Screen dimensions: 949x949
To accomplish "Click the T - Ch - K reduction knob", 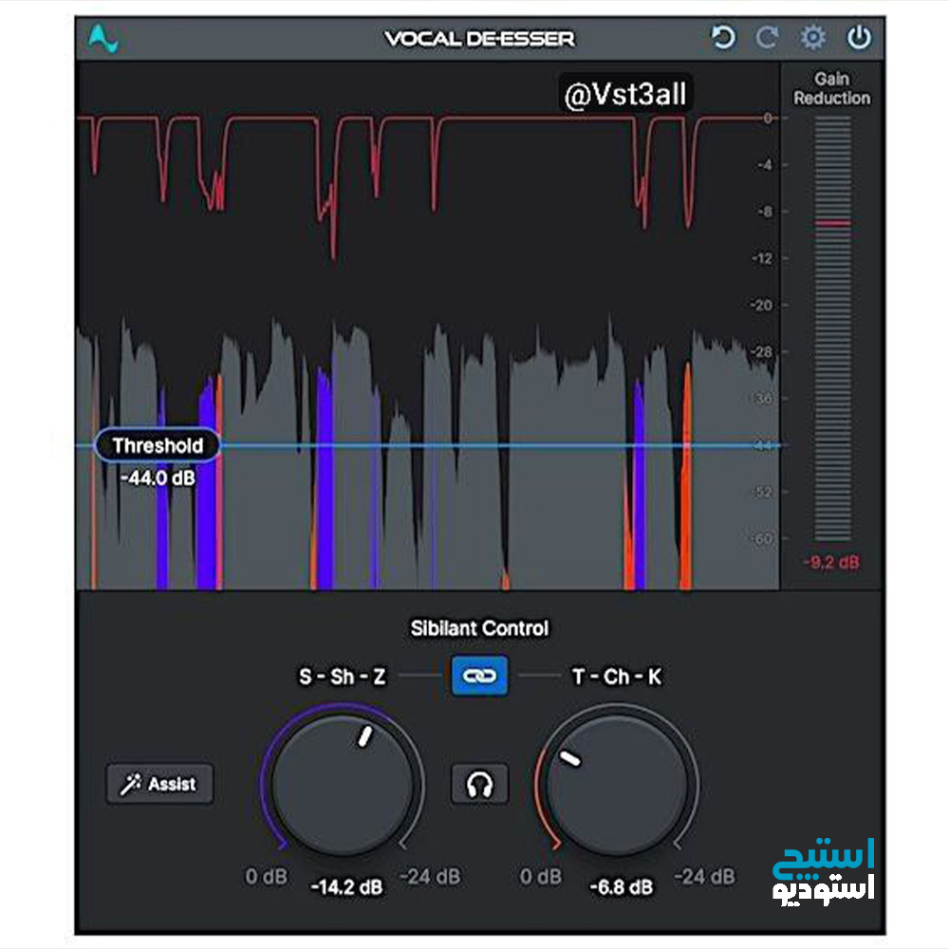I will tap(617, 785).
